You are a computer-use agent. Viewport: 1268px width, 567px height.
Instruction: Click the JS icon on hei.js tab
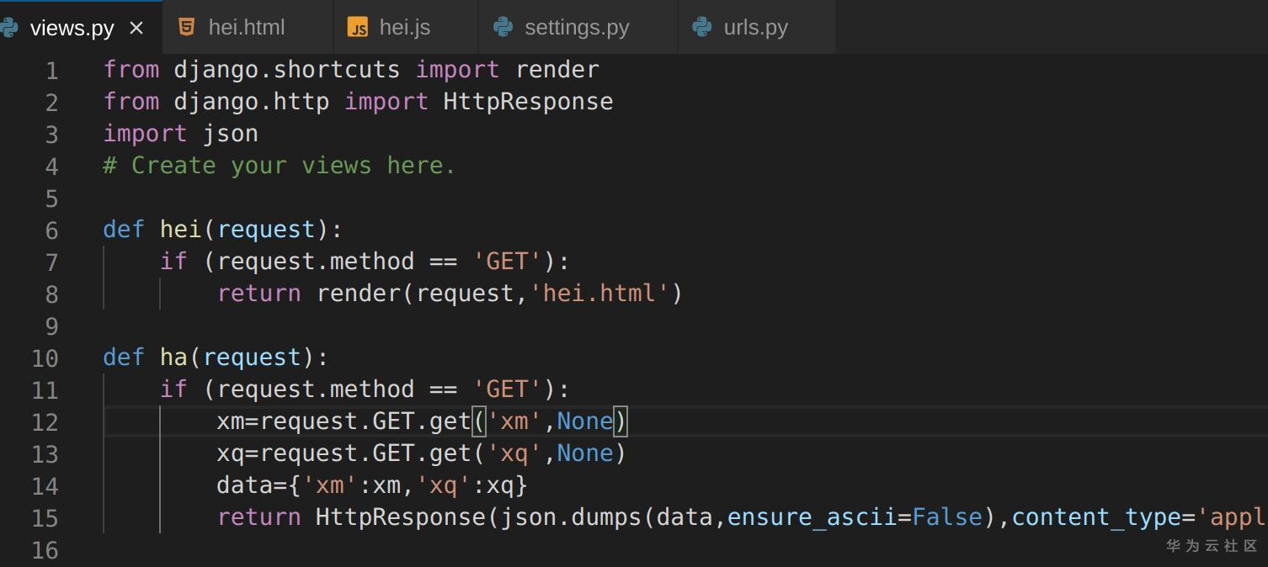[x=358, y=28]
